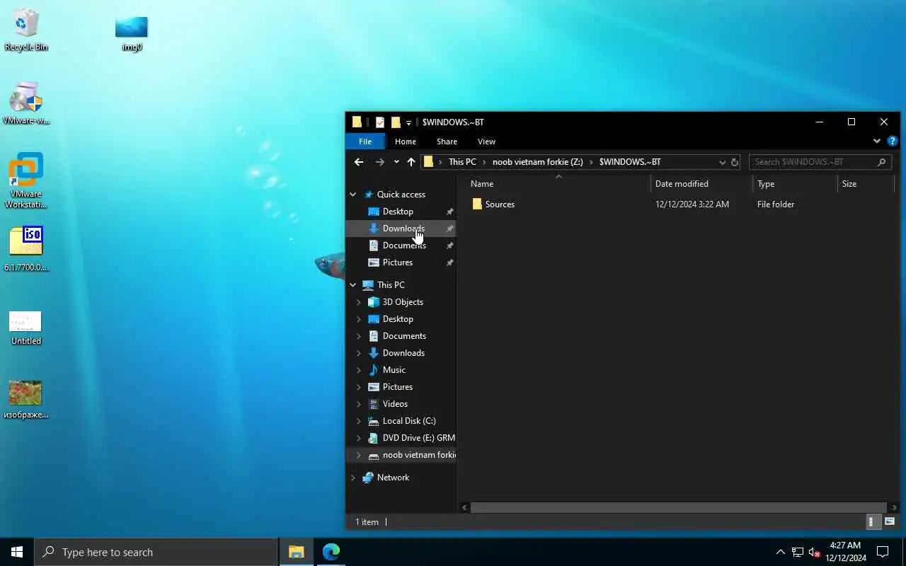Open Microsoft Edge from taskbar

(x=331, y=552)
